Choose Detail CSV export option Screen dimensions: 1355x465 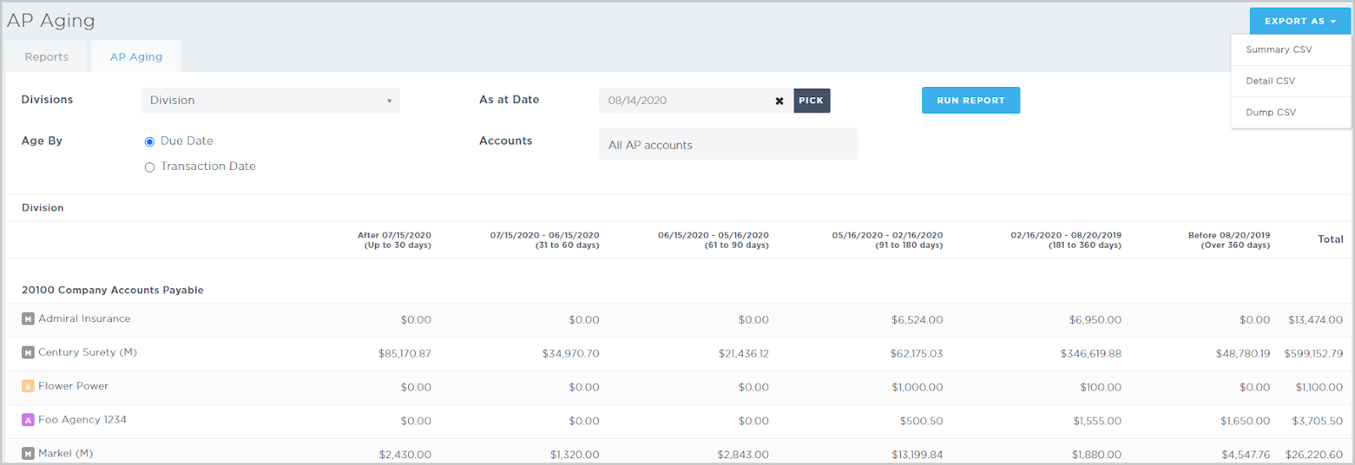tap(1270, 81)
